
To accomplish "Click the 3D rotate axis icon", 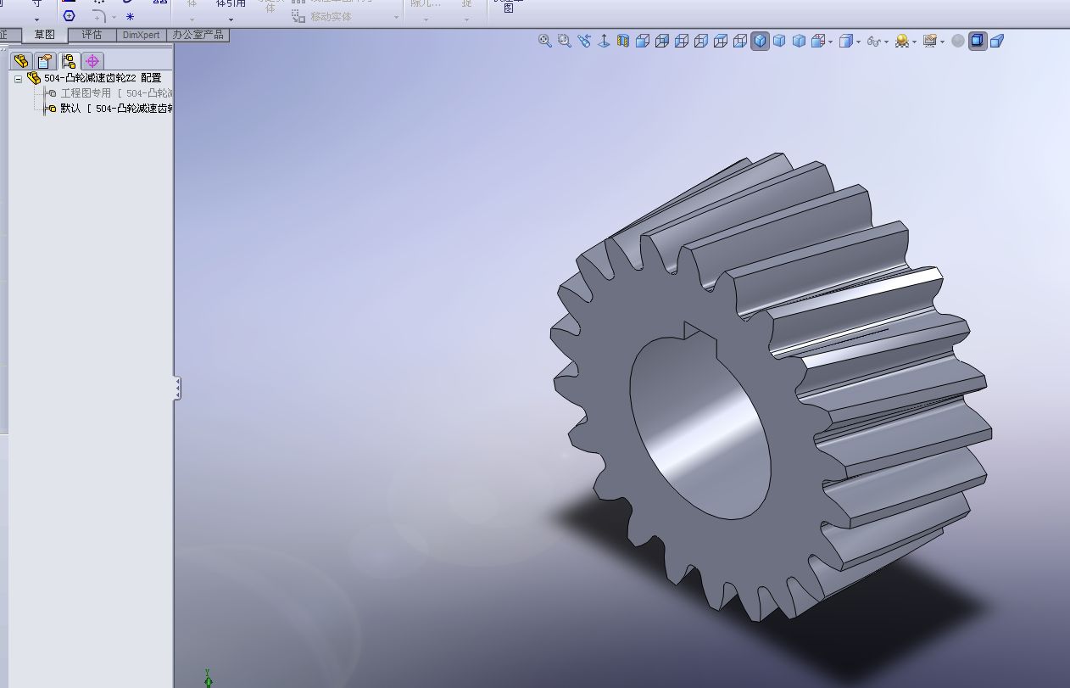I will (604, 41).
